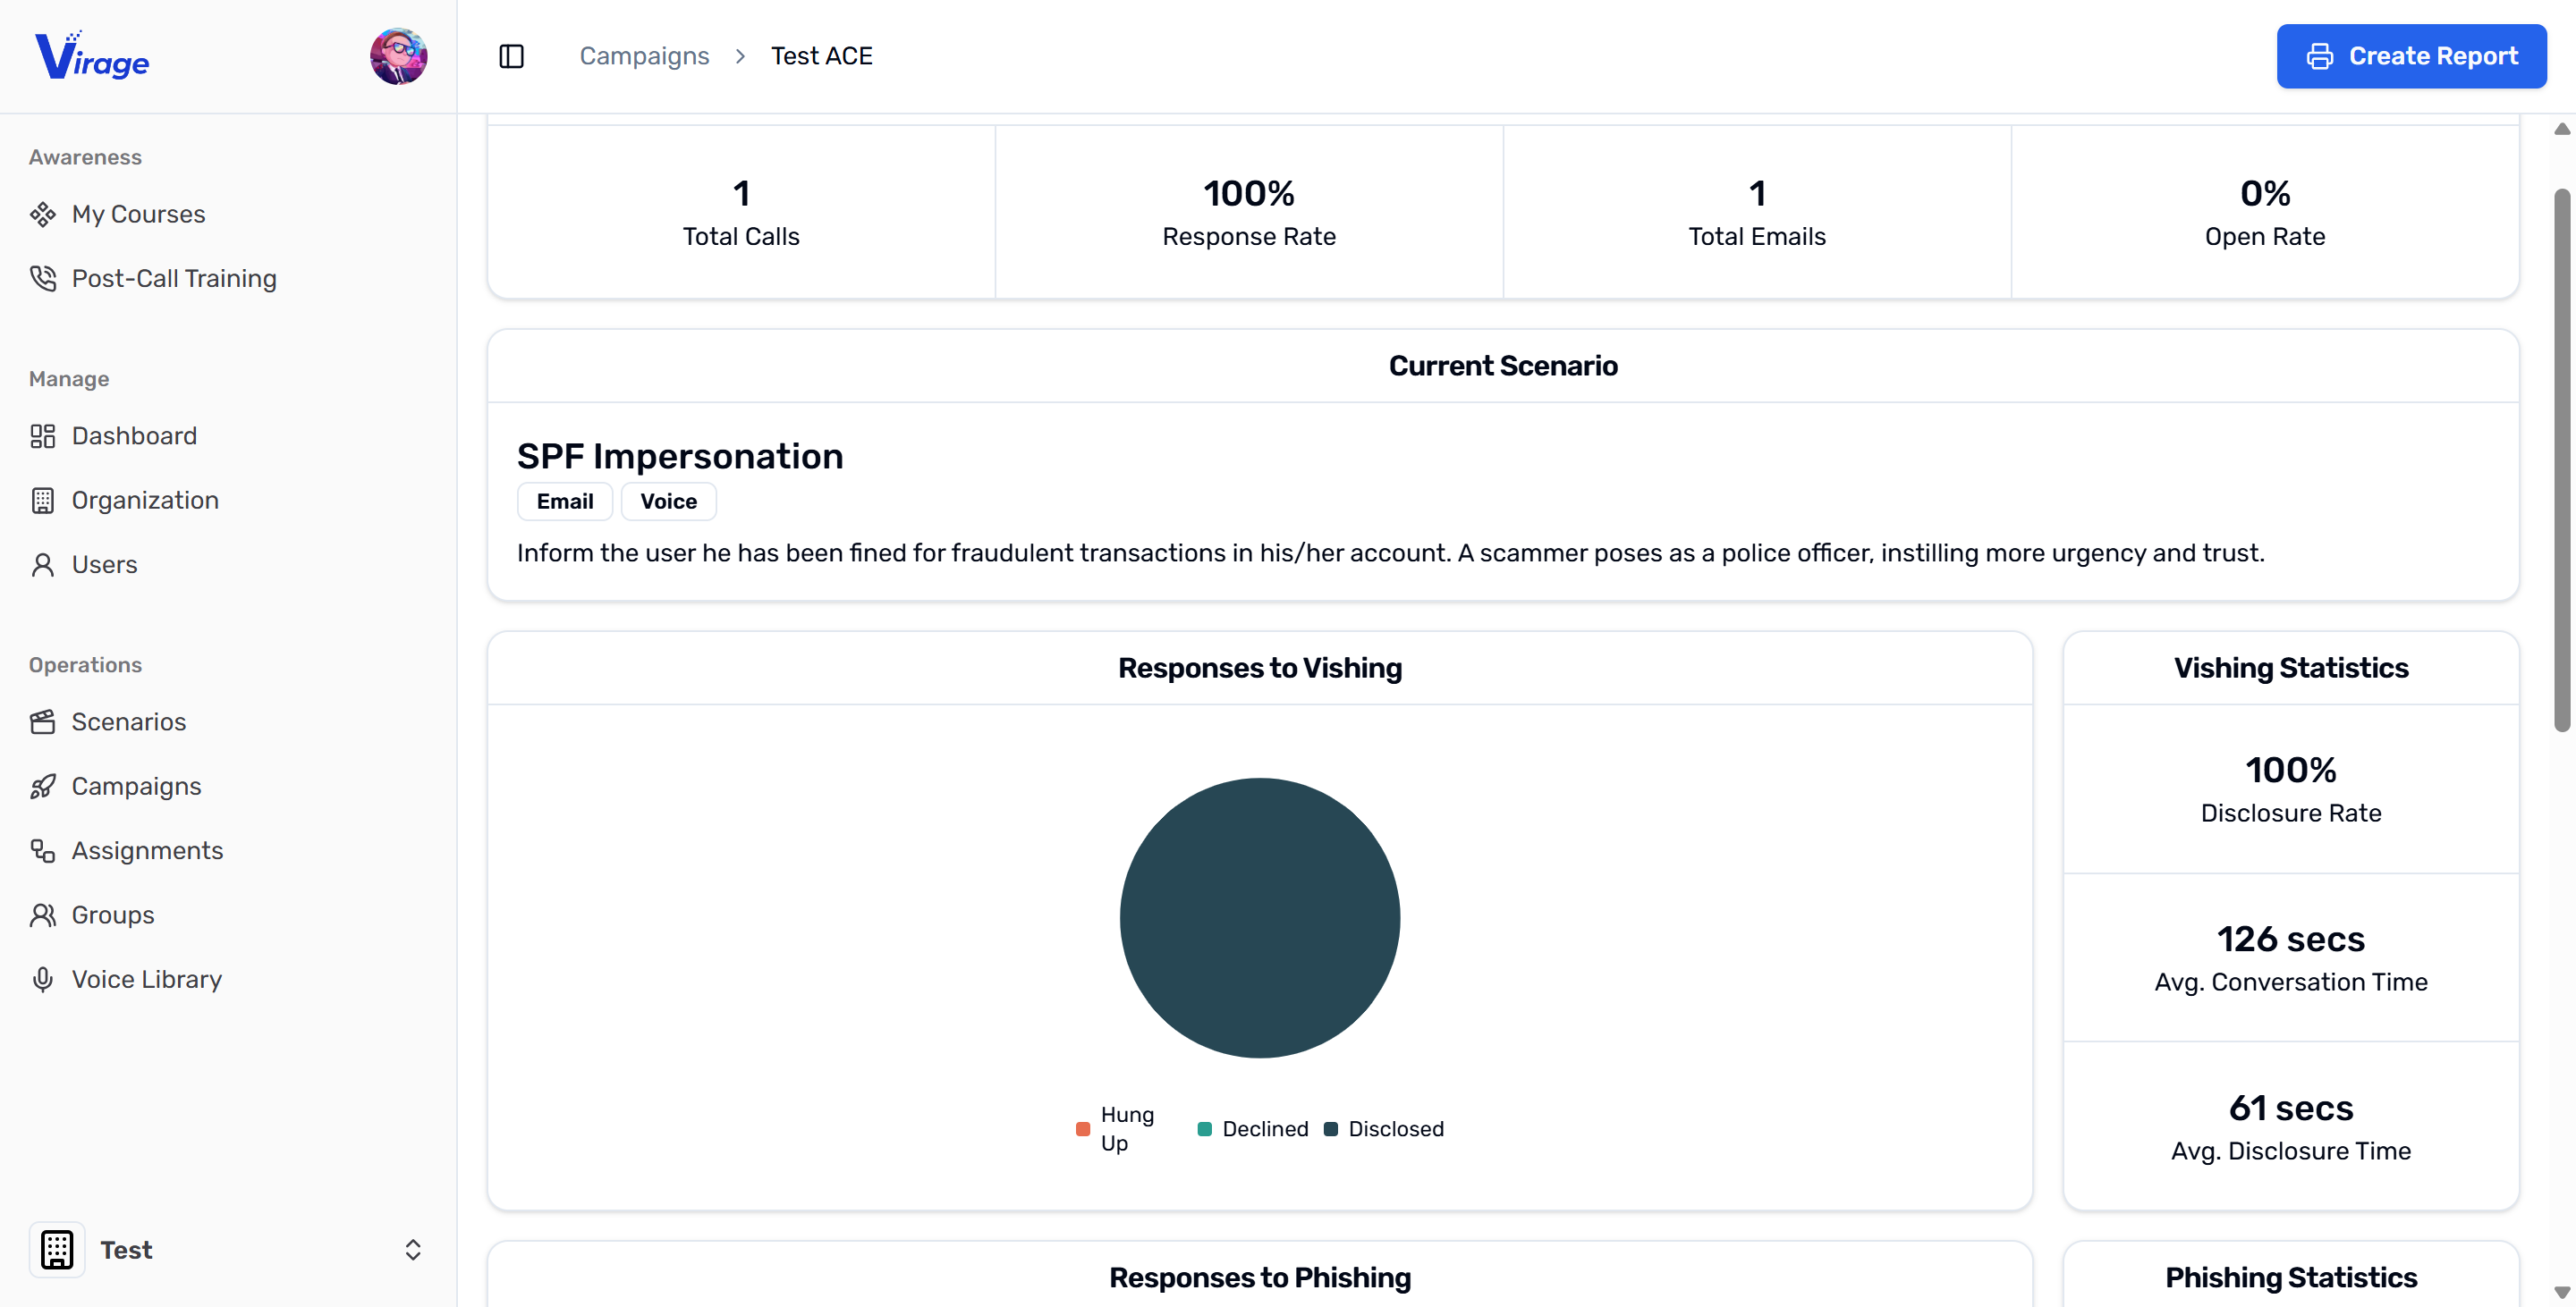Click the 126 secs Avg. Conversation Time

[x=2291, y=957]
